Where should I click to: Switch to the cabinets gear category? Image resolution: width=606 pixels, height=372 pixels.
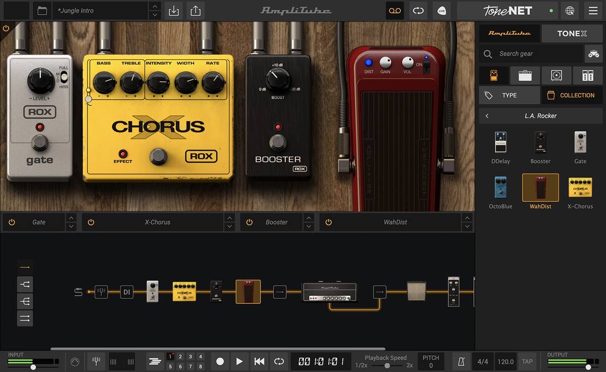click(556, 75)
